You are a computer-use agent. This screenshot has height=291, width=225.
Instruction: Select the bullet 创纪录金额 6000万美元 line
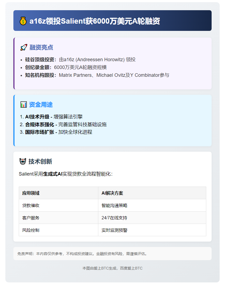pos(66,67)
